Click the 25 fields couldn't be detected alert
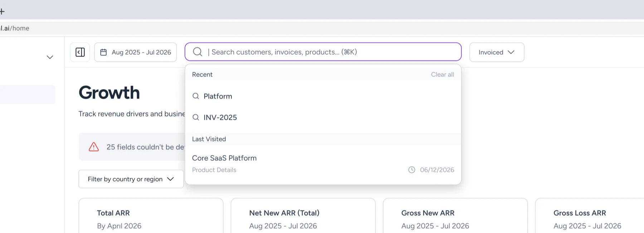 point(132,147)
